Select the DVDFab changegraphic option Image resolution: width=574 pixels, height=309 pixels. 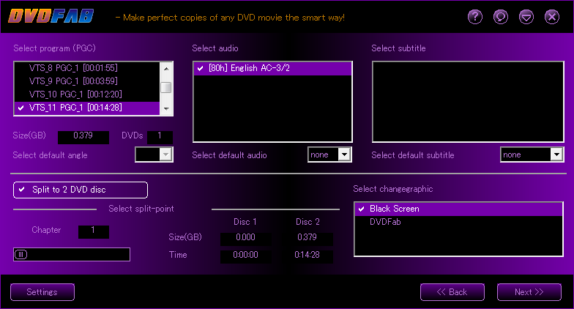pyautogui.click(x=458, y=223)
